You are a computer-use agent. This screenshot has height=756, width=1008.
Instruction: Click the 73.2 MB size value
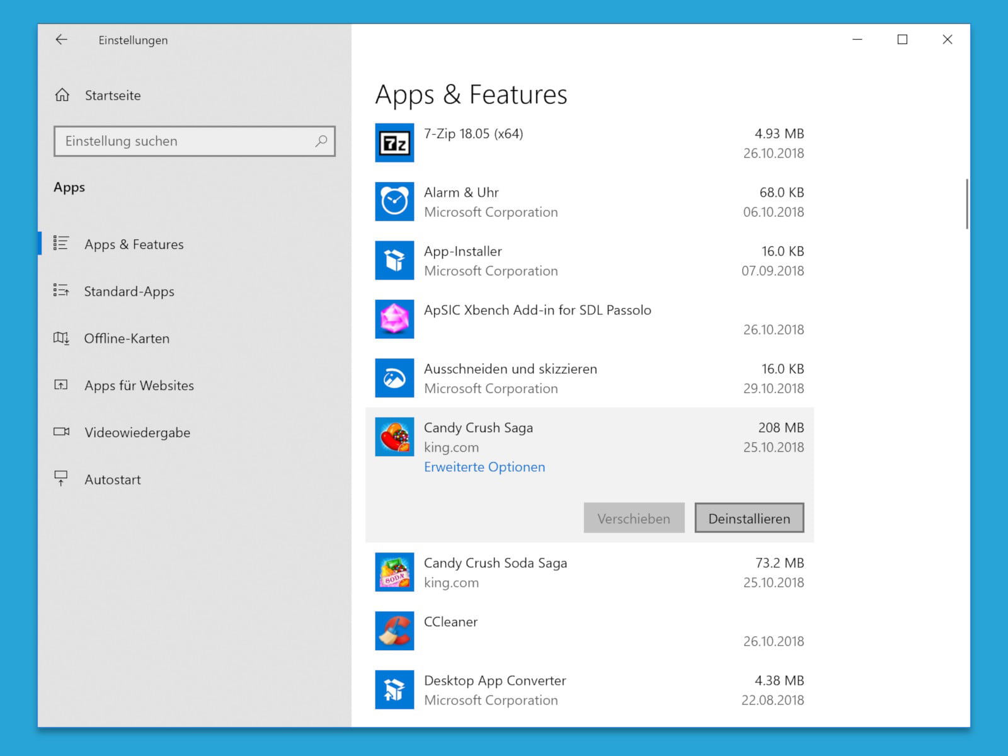click(780, 563)
